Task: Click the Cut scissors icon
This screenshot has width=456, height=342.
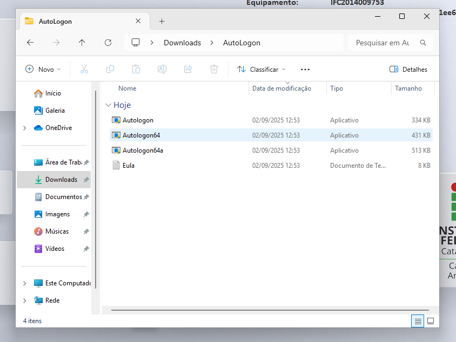Action: 84,69
